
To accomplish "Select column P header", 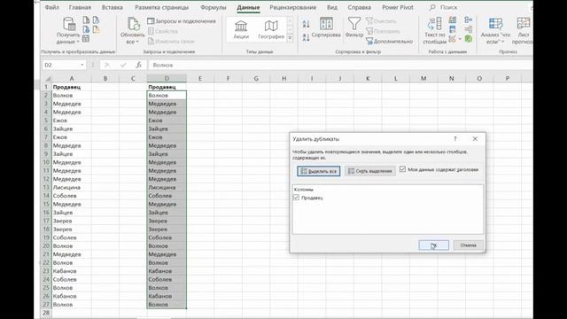I will click(x=508, y=79).
